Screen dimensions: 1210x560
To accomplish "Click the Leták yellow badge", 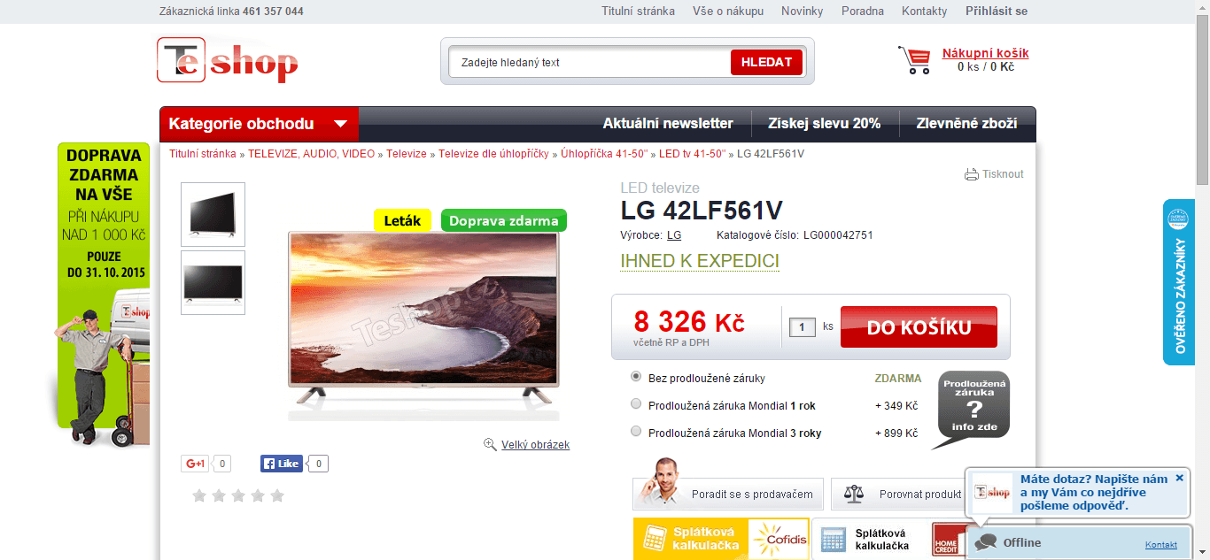I will point(402,220).
